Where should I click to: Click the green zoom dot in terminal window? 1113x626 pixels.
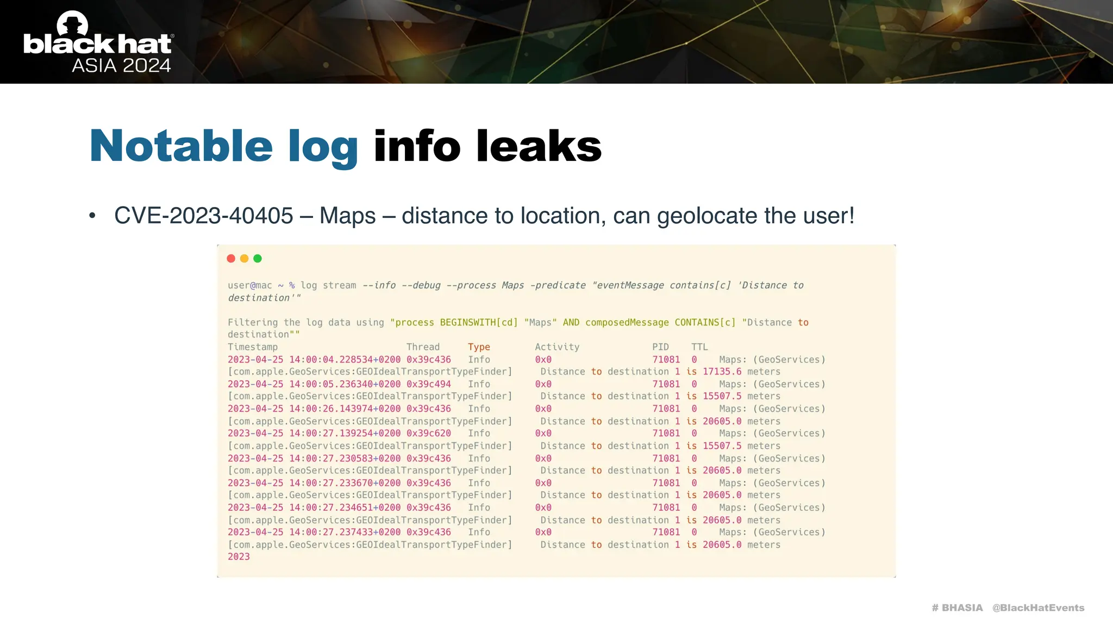click(x=258, y=259)
